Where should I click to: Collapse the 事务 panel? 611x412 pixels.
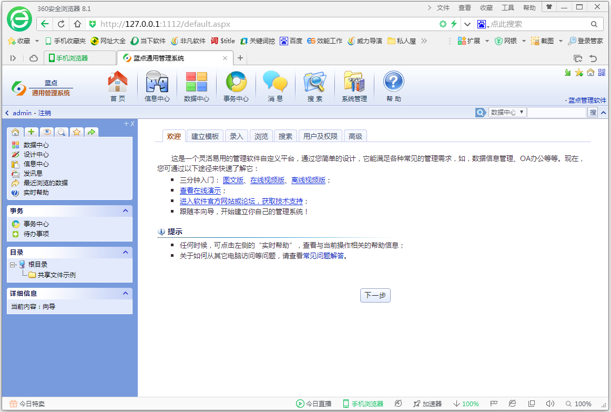pyautogui.click(x=126, y=210)
